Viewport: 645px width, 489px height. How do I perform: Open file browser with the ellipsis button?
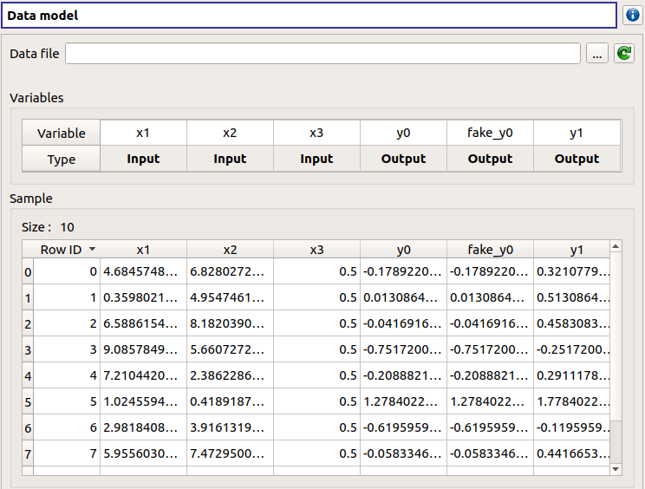pos(596,54)
